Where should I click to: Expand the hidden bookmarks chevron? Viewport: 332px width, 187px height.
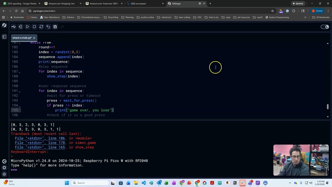click(x=305, y=17)
